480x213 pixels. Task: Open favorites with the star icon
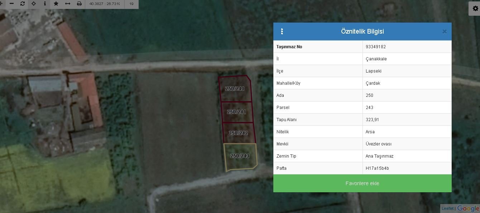coord(56,4)
